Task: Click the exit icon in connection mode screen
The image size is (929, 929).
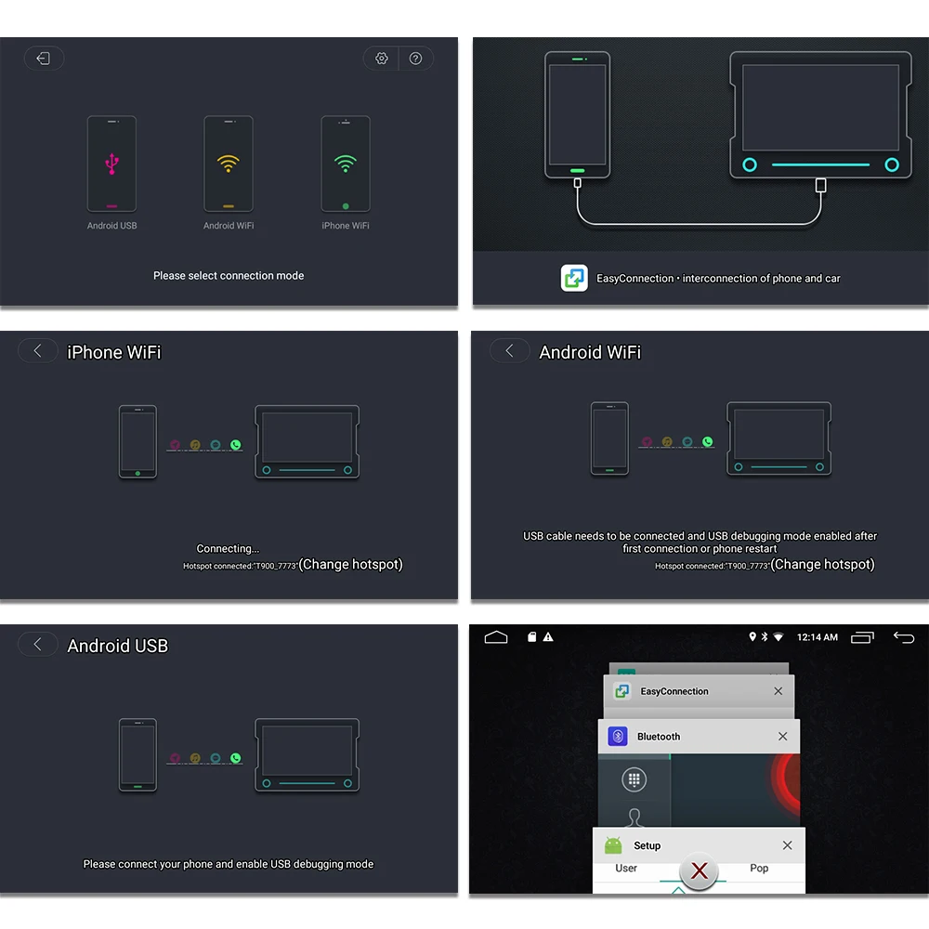Action: [x=44, y=58]
